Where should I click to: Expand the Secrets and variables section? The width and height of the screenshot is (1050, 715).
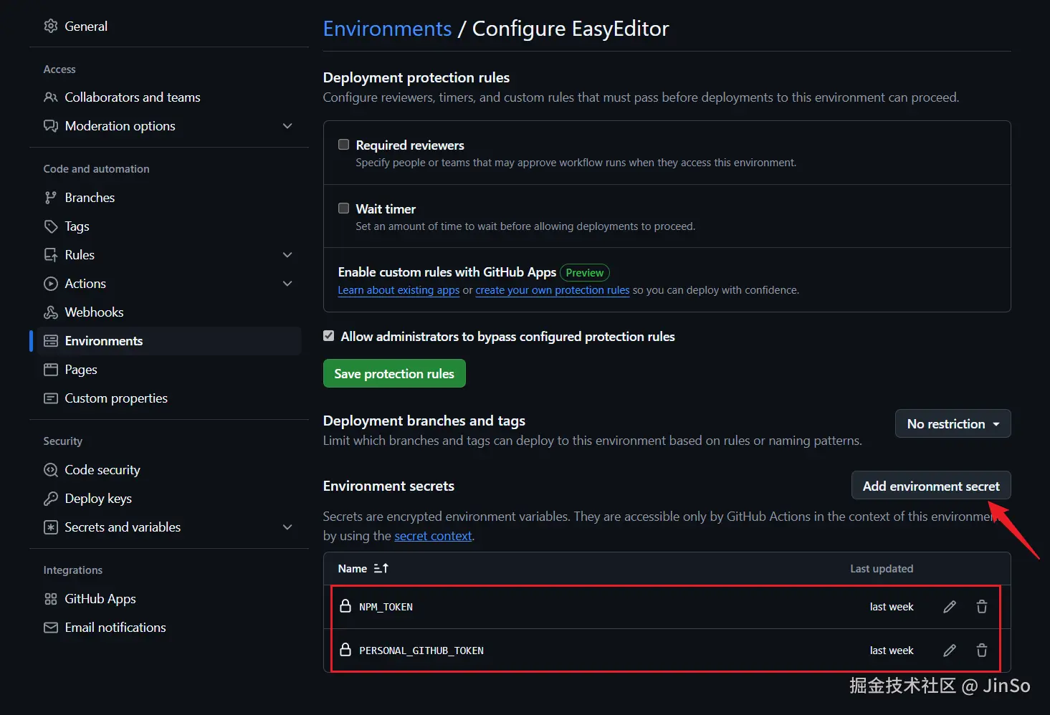click(287, 527)
